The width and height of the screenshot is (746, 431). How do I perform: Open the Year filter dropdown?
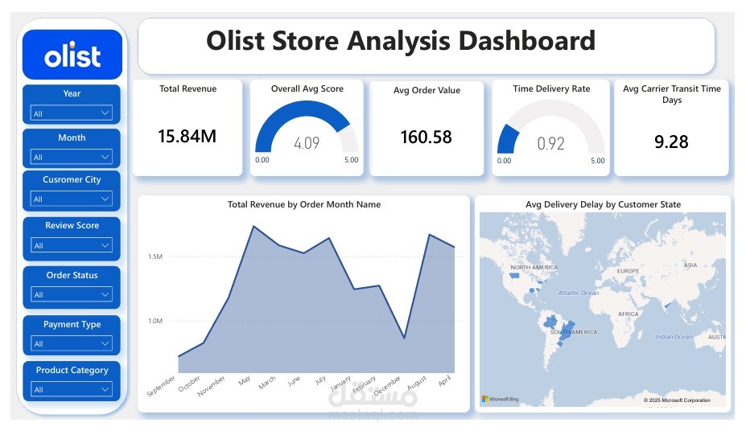point(72,113)
